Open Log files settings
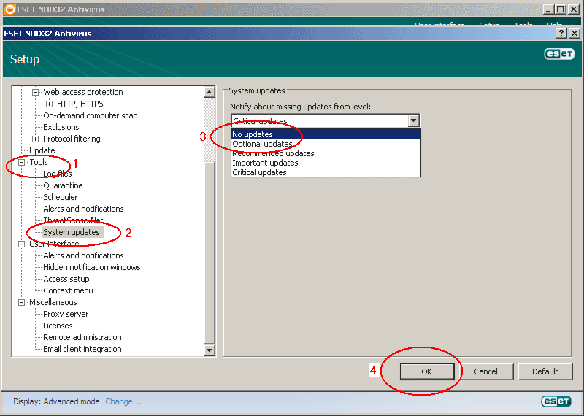Screen dimensions: 584x416 click(x=58, y=174)
